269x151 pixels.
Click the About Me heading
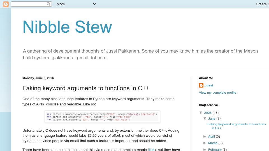tap(206, 78)
